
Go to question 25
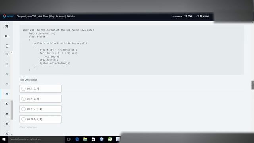pos(7,84)
